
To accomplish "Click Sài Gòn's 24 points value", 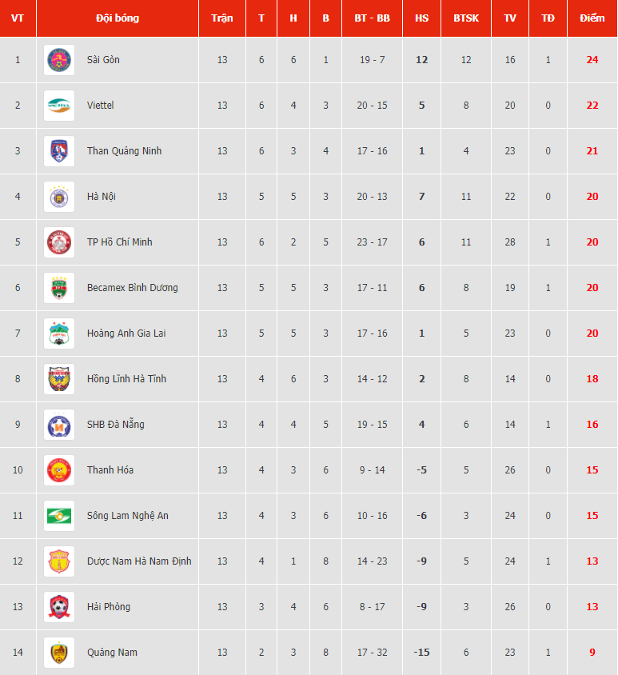I will 592,60.
